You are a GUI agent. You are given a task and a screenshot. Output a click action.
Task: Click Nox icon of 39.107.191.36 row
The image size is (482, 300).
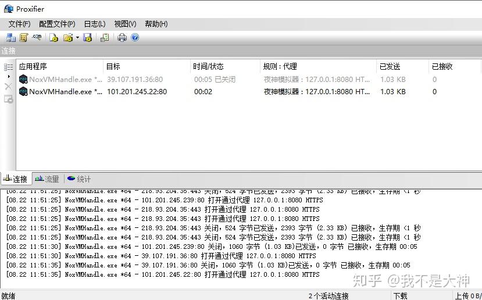click(x=23, y=79)
